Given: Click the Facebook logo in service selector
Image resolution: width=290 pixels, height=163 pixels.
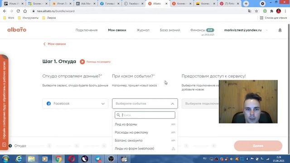Looking at the screenshot, I should click(48, 104).
